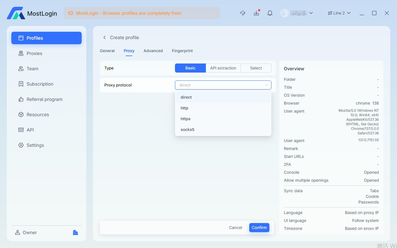Viewport: 397px width, 248px height.
Task: Maximize the MostLogin window
Action: pyautogui.click(x=374, y=13)
